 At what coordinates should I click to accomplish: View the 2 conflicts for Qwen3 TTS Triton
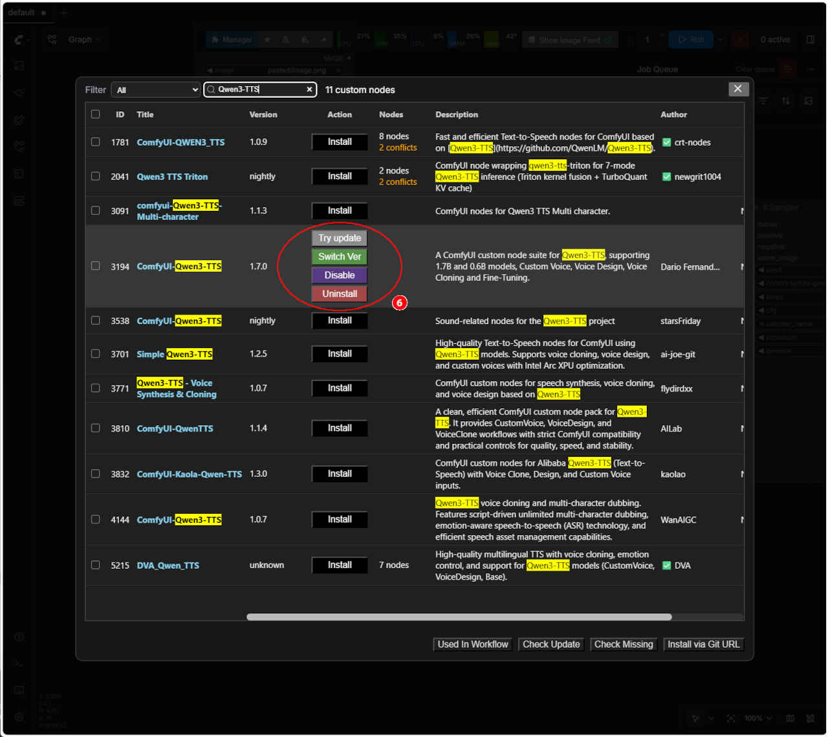(x=398, y=182)
